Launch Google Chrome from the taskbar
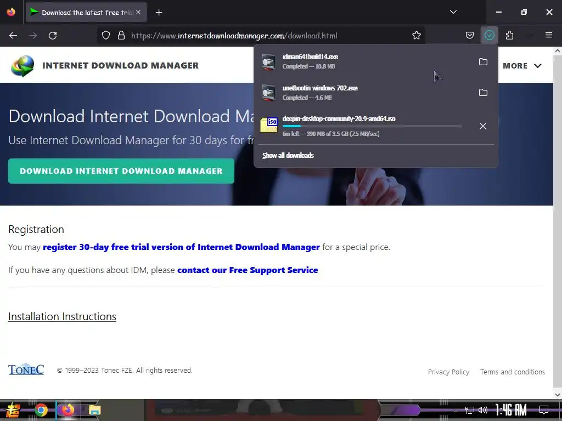Image resolution: width=562 pixels, height=421 pixels. point(41,410)
